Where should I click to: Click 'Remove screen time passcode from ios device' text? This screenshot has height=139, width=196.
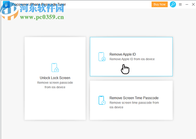coord(134,105)
